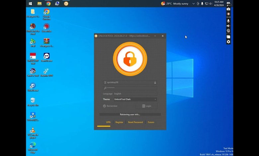Click the UnlockTool title bar app icon
Viewport: 259px width, 156px height.
click(96, 36)
